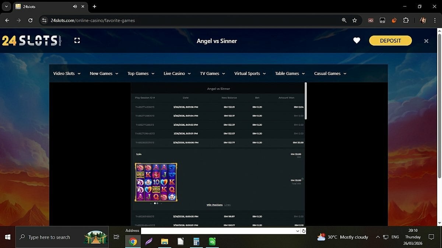The height and width of the screenshot is (248, 442).
Task: Open File Explorer from the taskbar
Action: tap(164, 241)
